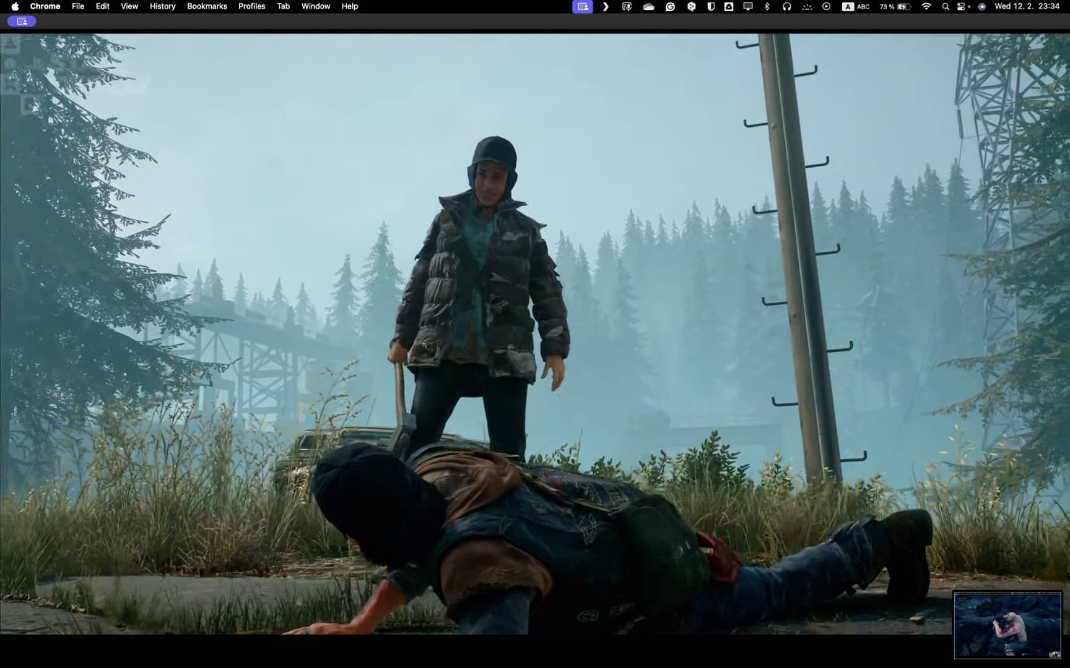
Task: Click the date and time Wed 12. 2. 23:34
Action: [1027, 6]
